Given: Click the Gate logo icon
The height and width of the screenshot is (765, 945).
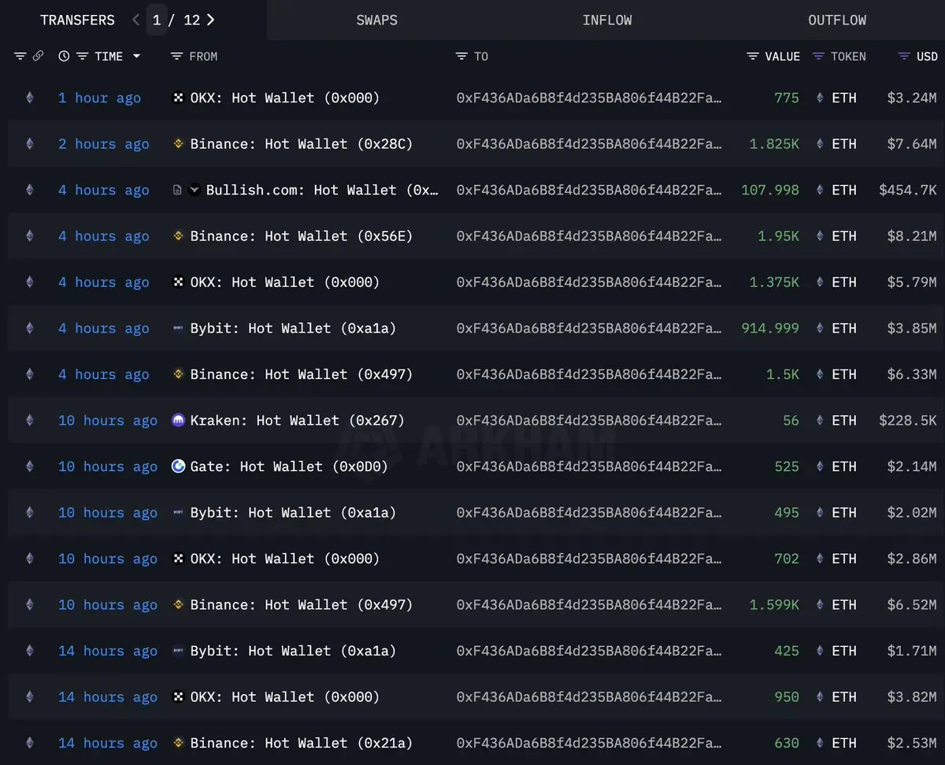Looking at the screenshot, I should click(x=178, y=466).
